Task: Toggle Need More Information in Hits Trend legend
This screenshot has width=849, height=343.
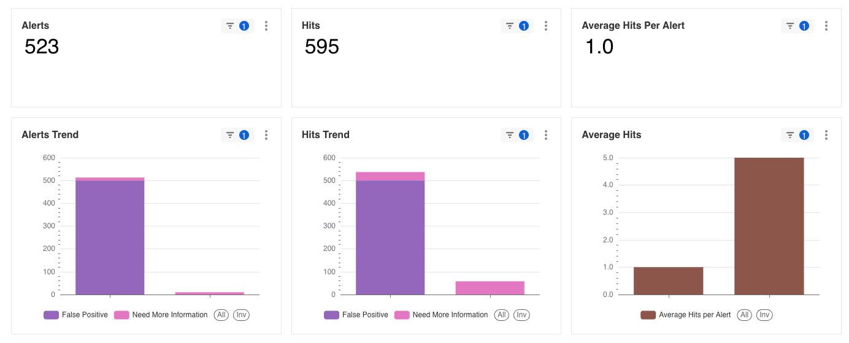Action: [x=441, y=315]
